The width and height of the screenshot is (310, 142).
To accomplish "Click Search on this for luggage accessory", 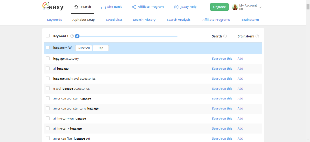I will (x=222, y=59).
